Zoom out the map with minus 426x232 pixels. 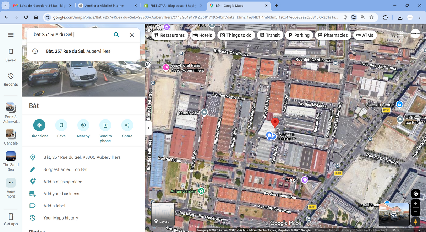(x=416, y=212)
